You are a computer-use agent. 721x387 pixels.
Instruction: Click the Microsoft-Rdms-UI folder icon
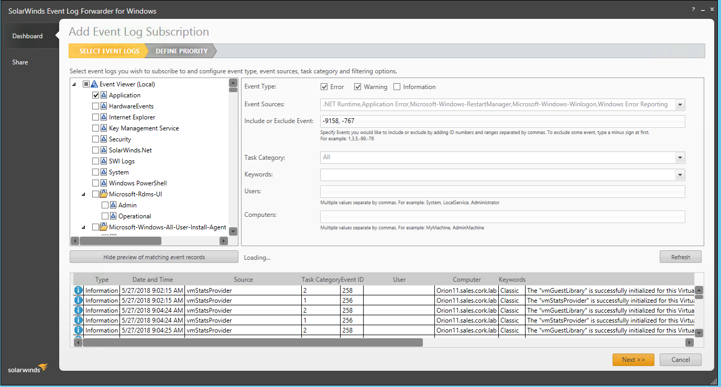(104, 194)
